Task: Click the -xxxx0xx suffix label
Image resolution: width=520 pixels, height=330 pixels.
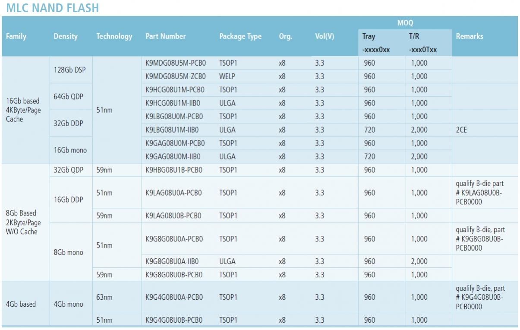Action: 376,50
